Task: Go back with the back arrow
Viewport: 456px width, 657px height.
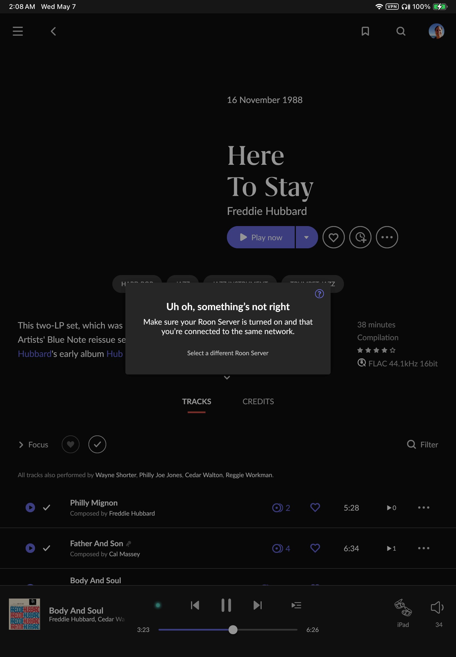Action: 53,31
